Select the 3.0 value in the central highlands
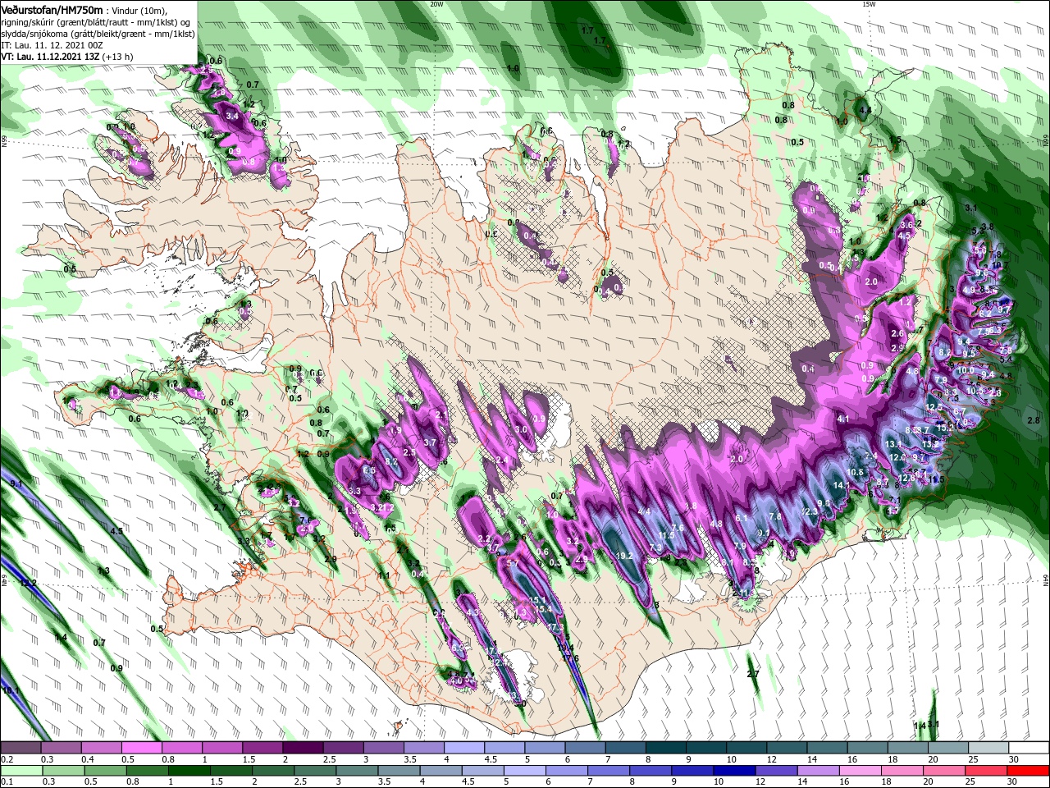1050x788 pixels. tap(520, 429)
